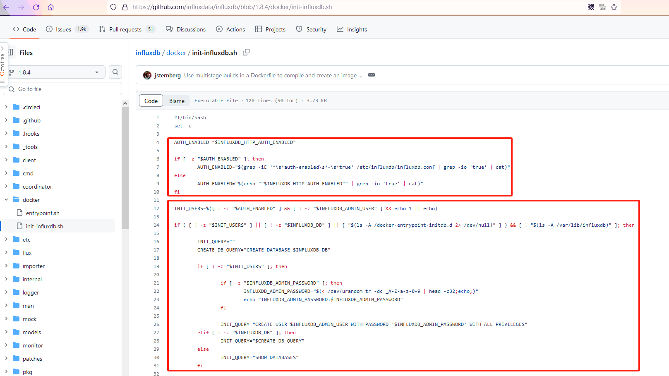
Task: Open the Code repository tab
Action: (x=24, y=29)
